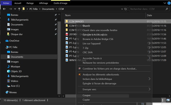Screen dimensions: 171x105
Task: Click the pin icon beside Disque dur
Action: pyautogui.click(x=56, y=34)
